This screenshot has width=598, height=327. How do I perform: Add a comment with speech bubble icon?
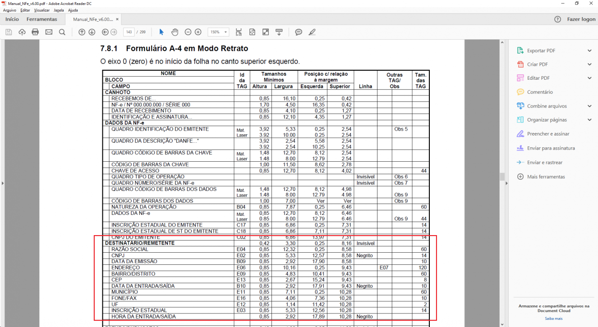pyautogui.click(x=299, y=32)
